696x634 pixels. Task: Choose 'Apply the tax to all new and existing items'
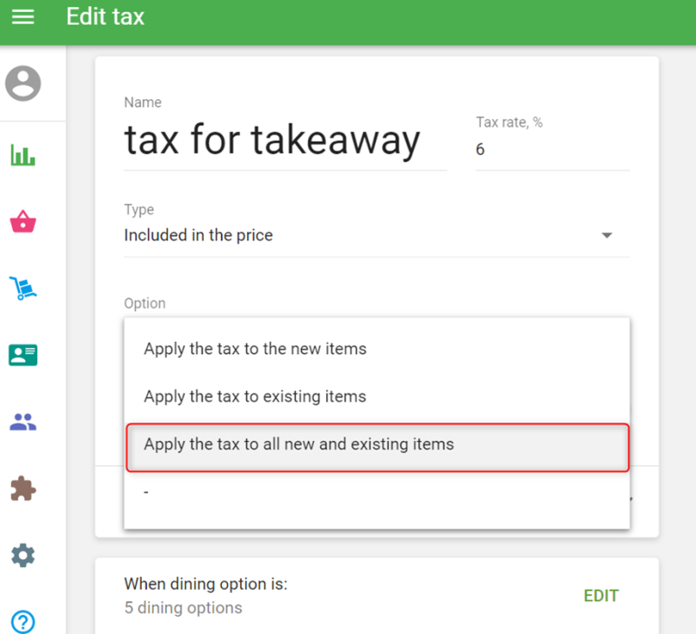point(298,444)
